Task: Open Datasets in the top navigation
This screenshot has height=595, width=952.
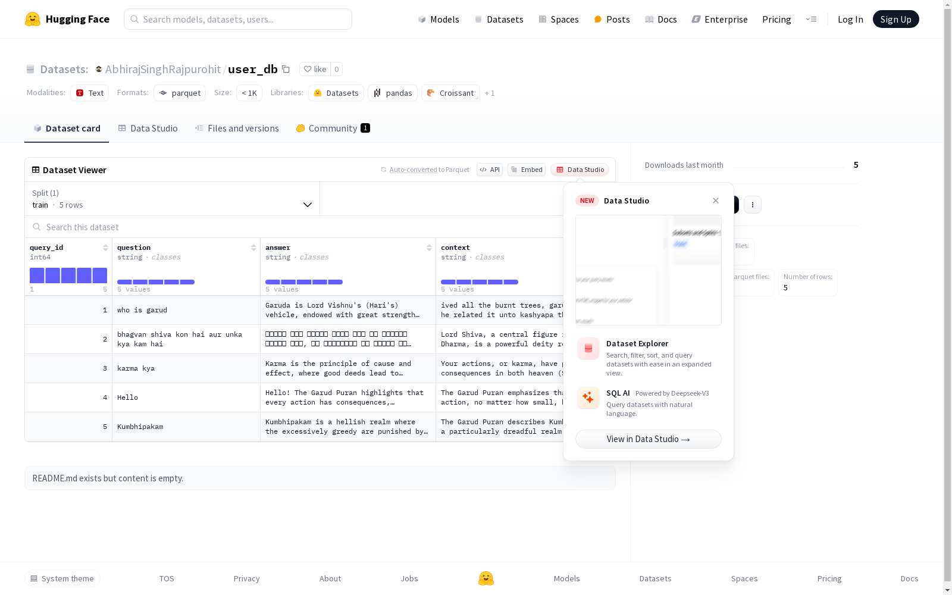Action: (499, 19)
